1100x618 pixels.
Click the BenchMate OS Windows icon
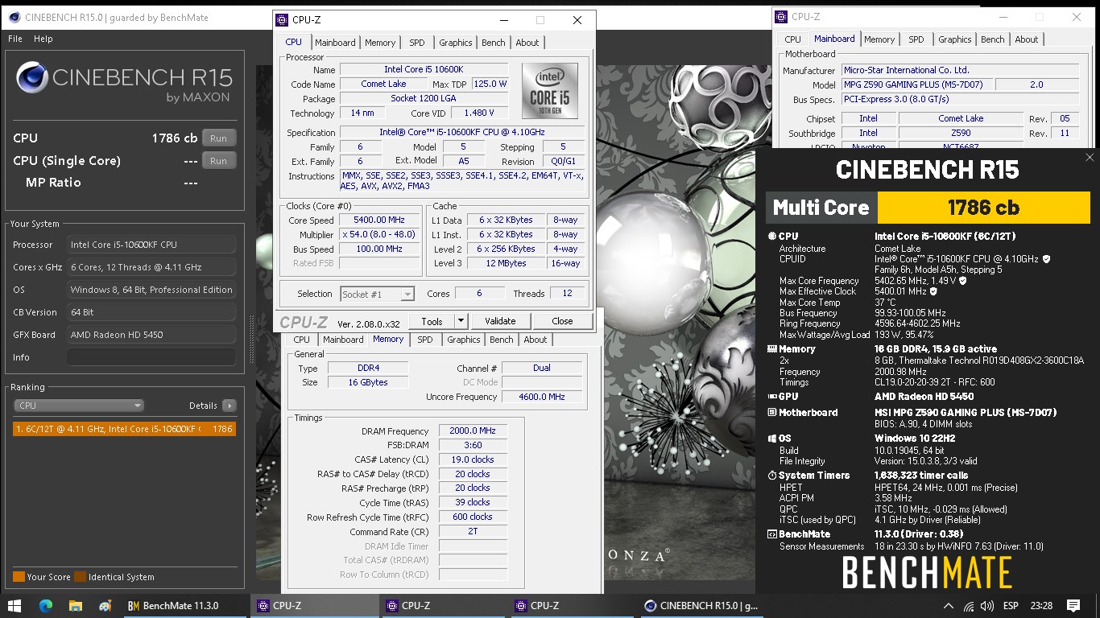pyautogui.click(x=771, y=439)
